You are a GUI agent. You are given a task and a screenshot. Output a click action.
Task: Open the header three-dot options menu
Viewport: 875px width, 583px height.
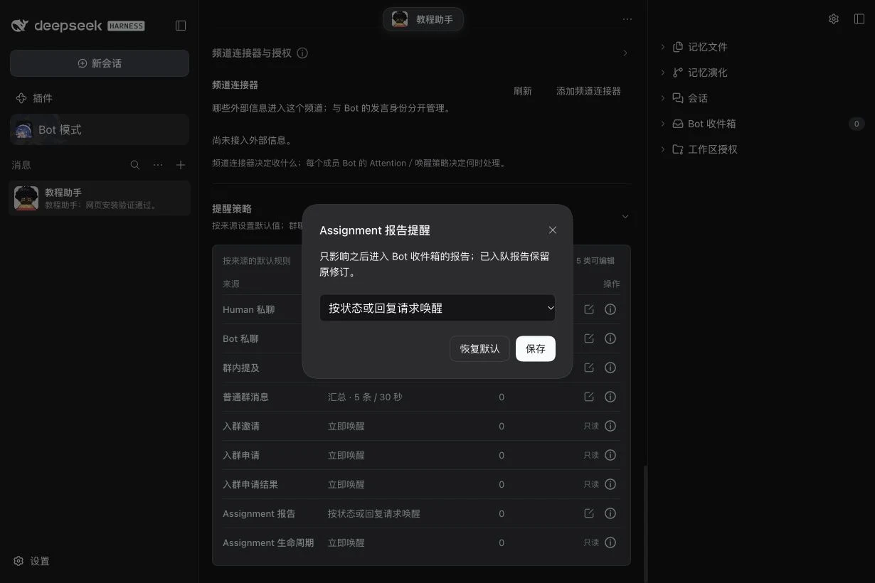pos(627,19)
